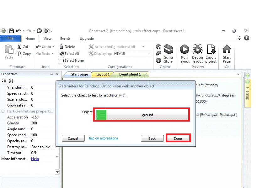This screenshot has width=257, height=188.
Task: Click the quick access Redo arrow icon
Action: tap(29, 31)
